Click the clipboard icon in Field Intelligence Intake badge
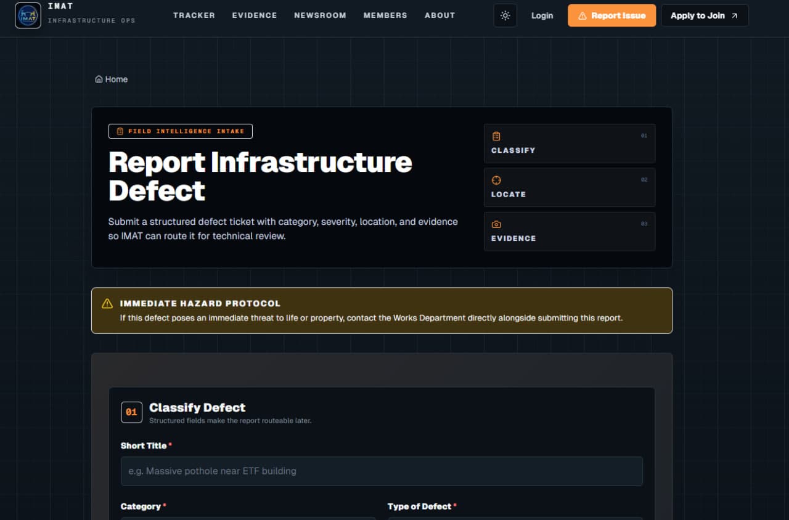Image resolution: width=789 pixels, height=520 pixels. (120, 131)
